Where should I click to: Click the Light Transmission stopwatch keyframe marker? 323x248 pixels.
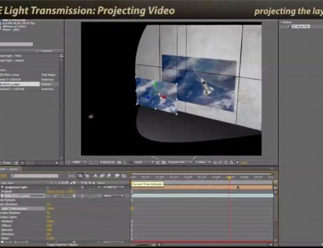pyautogui.click(x=132, y=209)
